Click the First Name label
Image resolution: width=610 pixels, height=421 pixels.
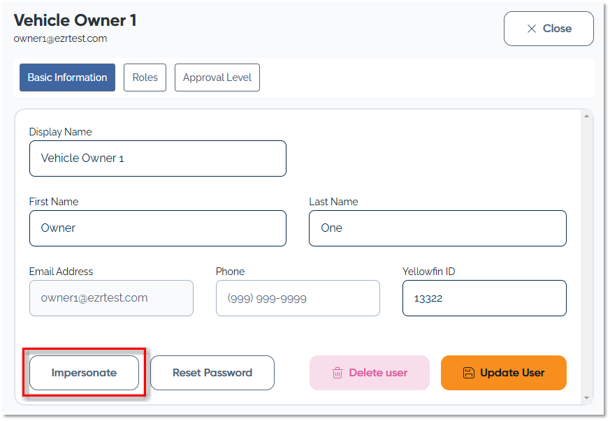(54, 202)
